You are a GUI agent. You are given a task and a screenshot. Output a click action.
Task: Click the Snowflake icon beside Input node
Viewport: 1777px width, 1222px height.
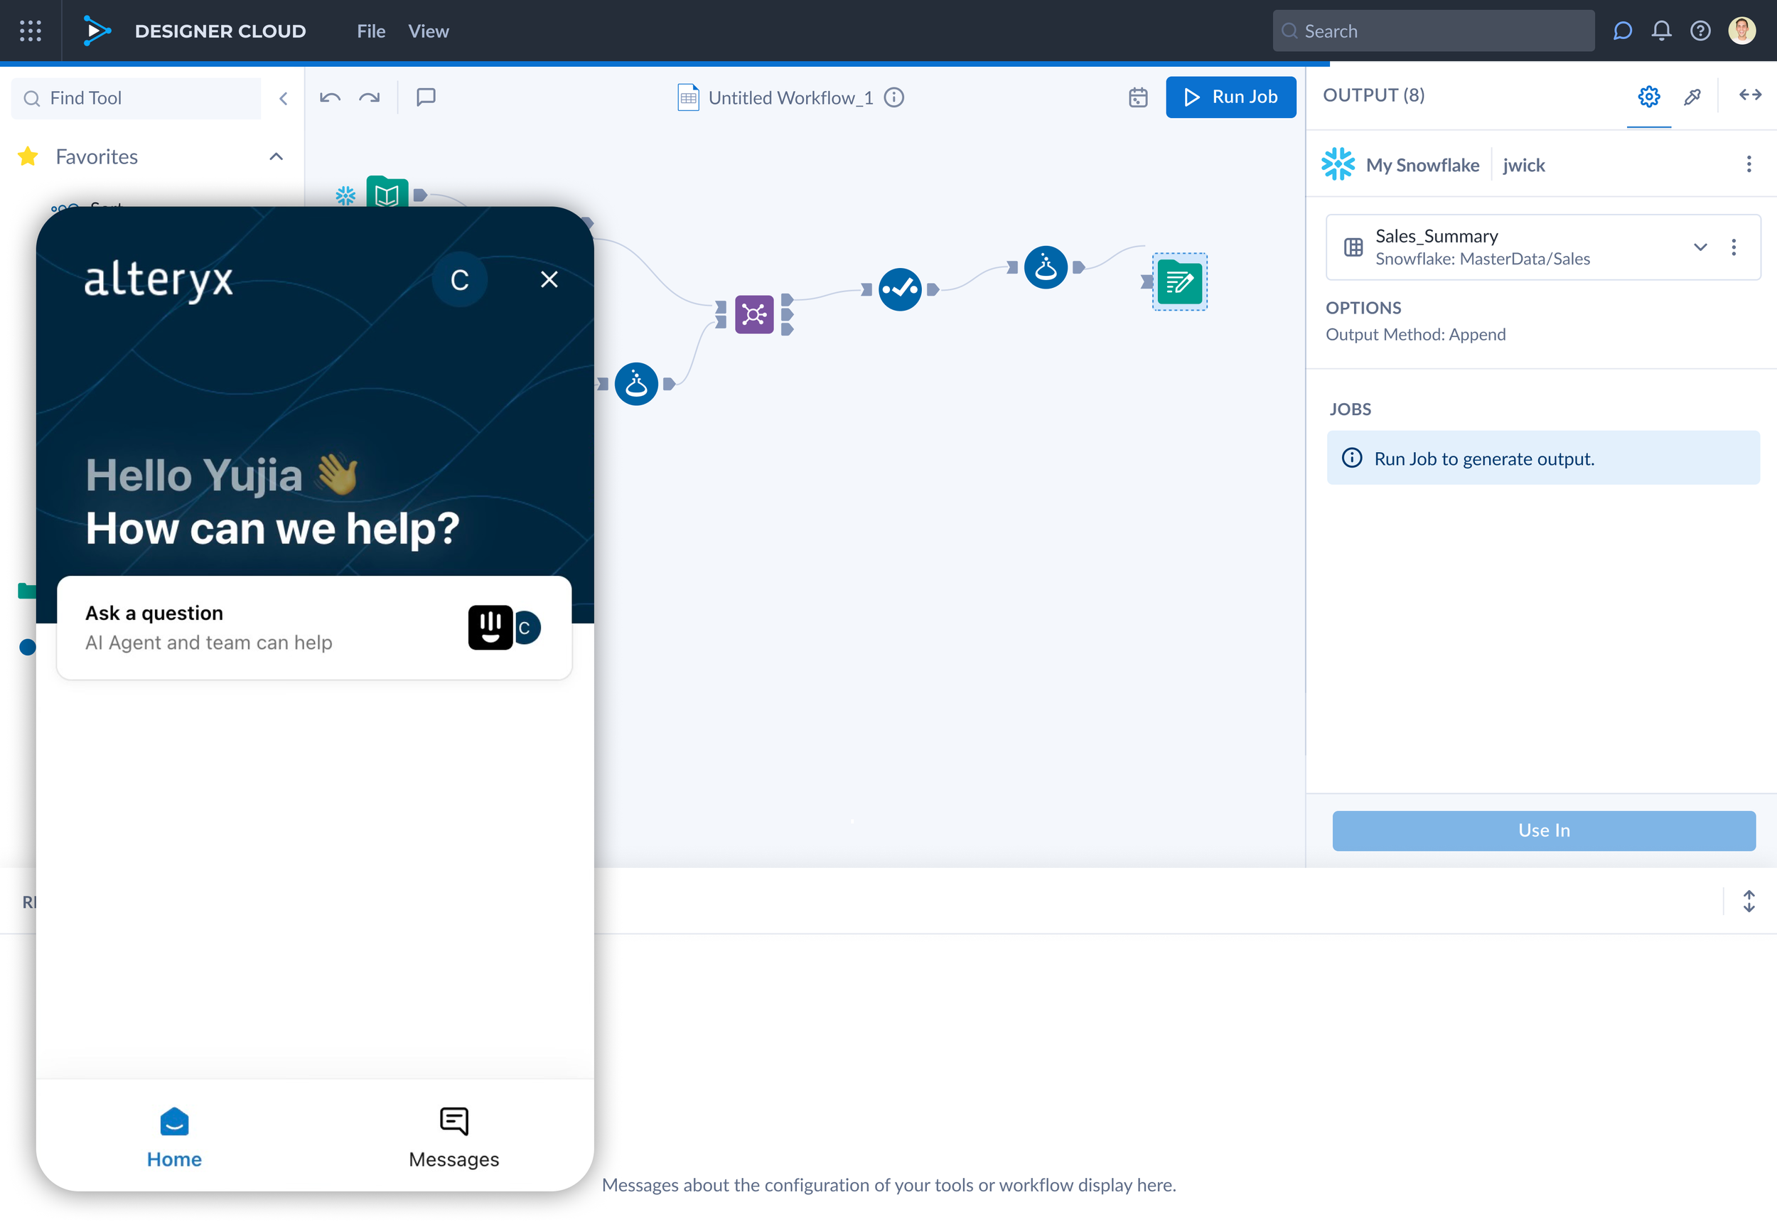(345, 196)
